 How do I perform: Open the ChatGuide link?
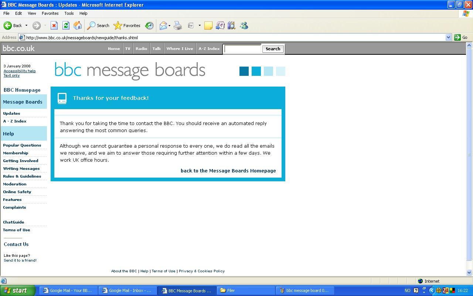click(x=14, y=222)
